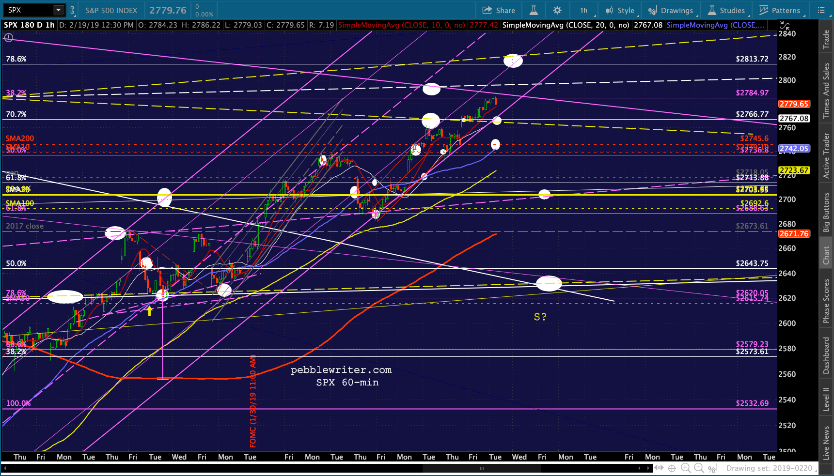Click the 2767.08 white price bubble
The width and height of the screenshot is (834, 476).
pos(794,118)
